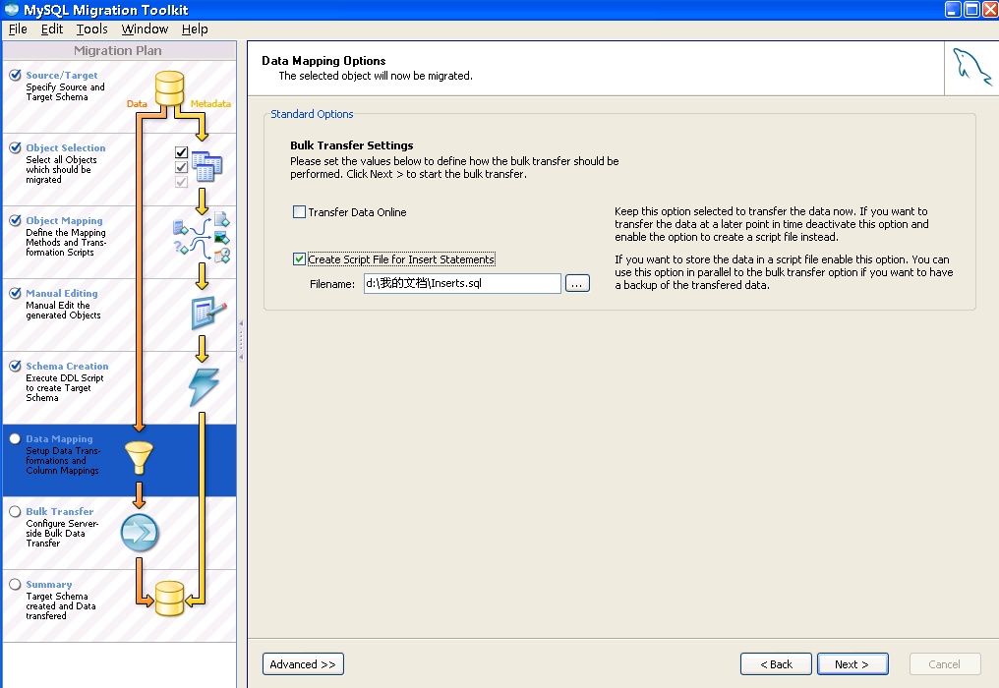Open the Window menu
Screen dimensions: 999x688
tap(145, 29)
